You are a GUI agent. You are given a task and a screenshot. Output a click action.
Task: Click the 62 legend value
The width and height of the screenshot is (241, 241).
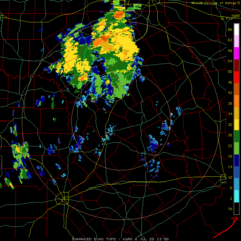point(230,40)
